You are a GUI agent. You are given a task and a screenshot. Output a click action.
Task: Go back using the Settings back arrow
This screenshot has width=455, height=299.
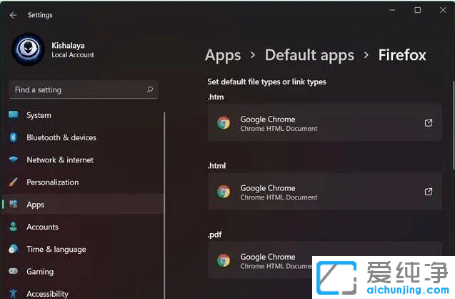tap(13, 15)
